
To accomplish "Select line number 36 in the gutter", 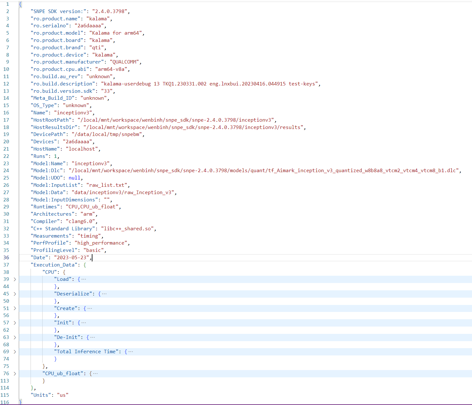I will pos(6,257).
